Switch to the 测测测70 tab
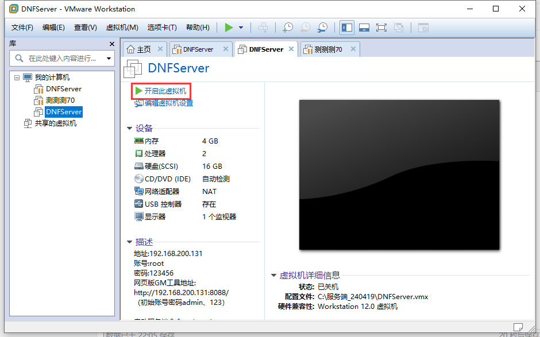 (x=326, y=49)
